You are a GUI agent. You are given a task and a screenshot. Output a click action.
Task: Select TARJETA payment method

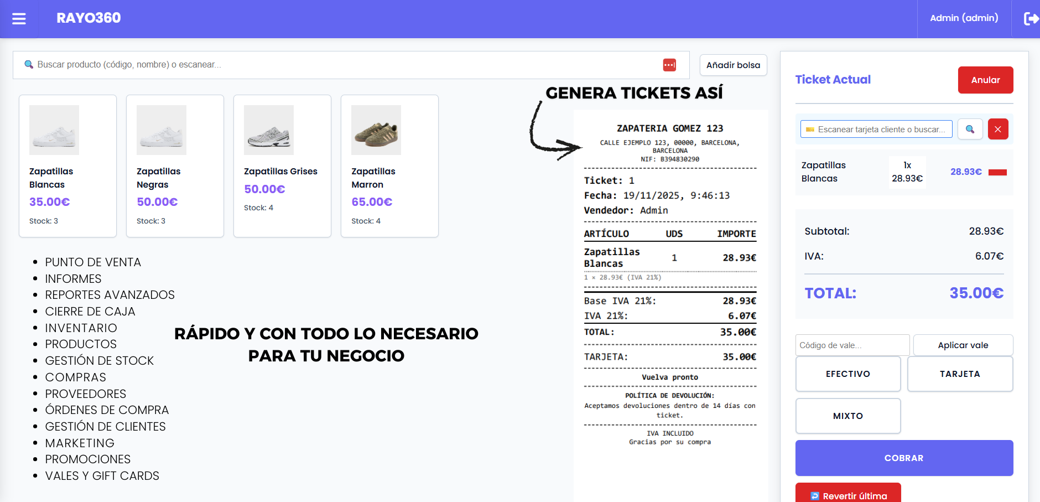960,374
